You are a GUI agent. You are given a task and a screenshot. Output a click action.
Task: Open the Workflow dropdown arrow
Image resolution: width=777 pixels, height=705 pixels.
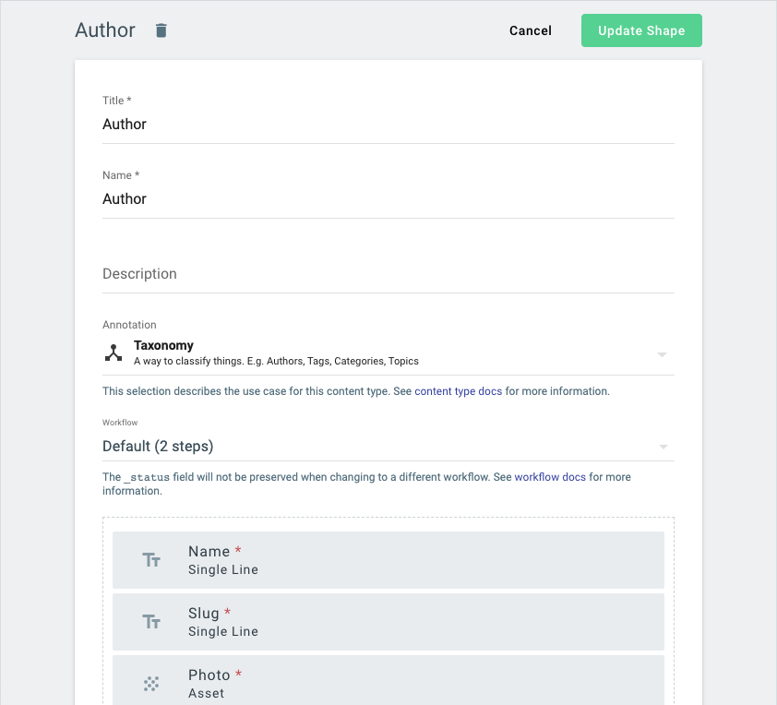click(663, 447)
